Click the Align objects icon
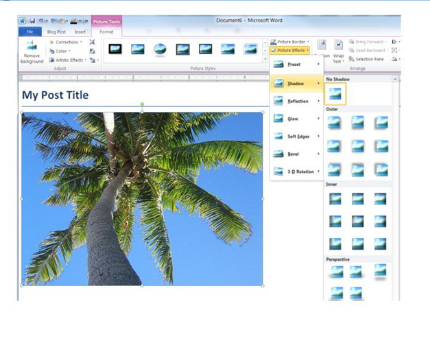The width and height of the screenshot is (430, 341). 394,42
